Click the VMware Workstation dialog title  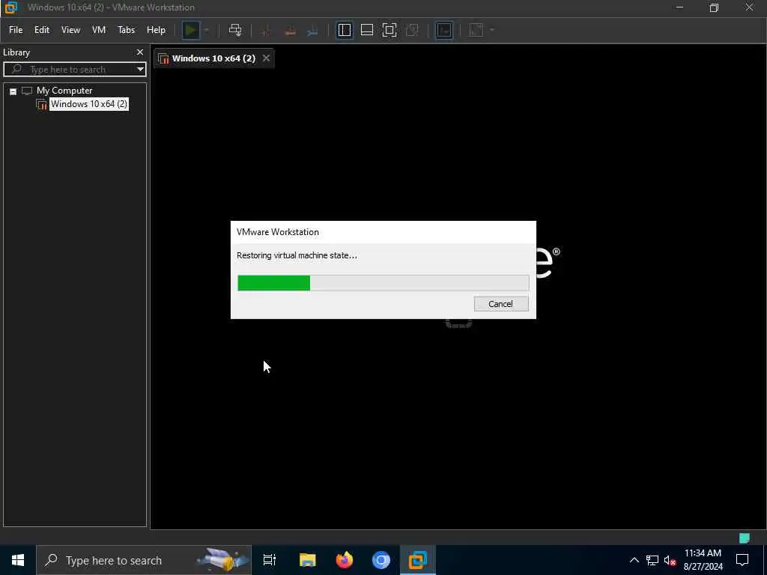(x=277, y=232)
